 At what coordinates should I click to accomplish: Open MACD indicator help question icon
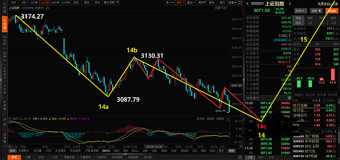click(9, 119)
